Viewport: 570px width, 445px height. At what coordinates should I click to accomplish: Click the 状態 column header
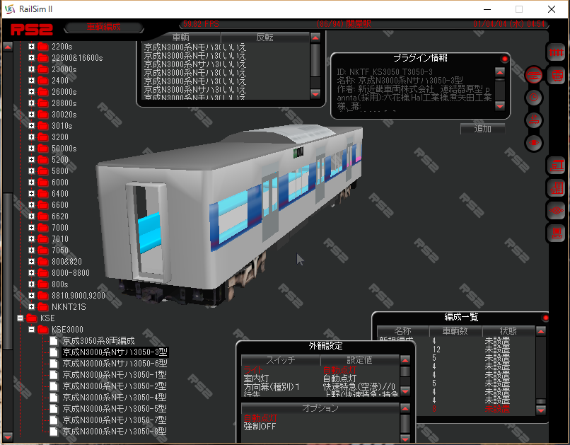(x=508, y=331)
